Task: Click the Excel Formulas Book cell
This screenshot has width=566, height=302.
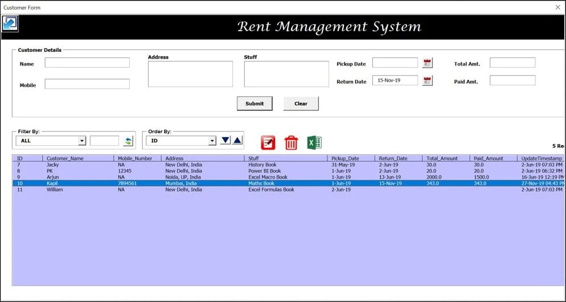Action: [271, 189]
